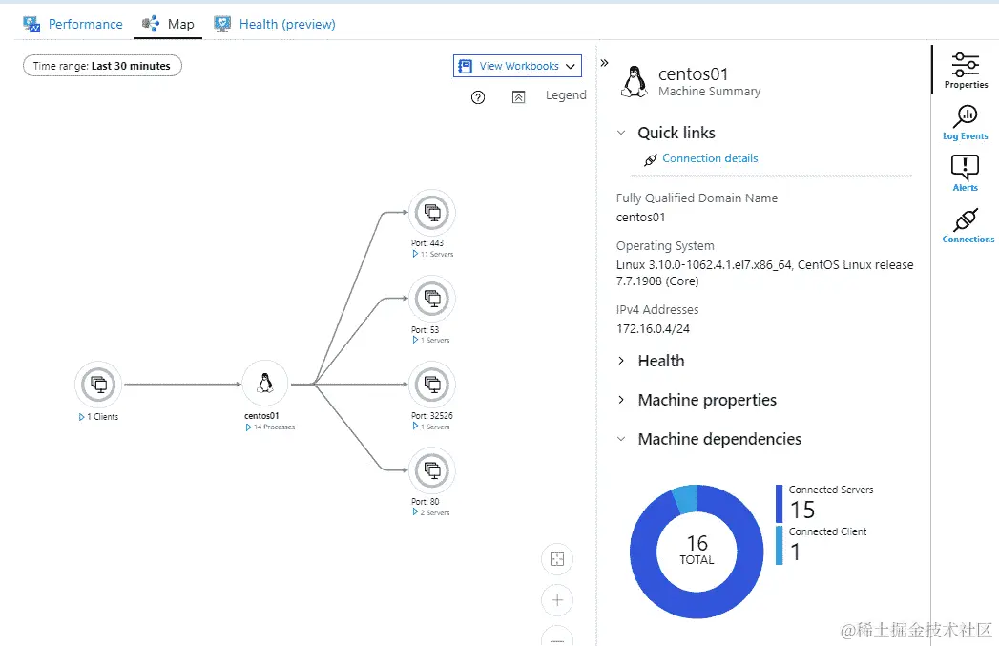
Task: Open the Log Events pane icon
Action: [966, 122]
